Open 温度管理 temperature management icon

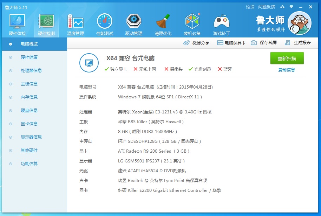76,21
